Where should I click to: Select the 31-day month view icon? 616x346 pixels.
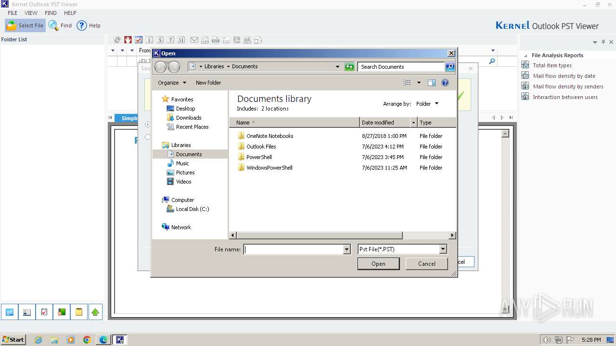(181, 40)
